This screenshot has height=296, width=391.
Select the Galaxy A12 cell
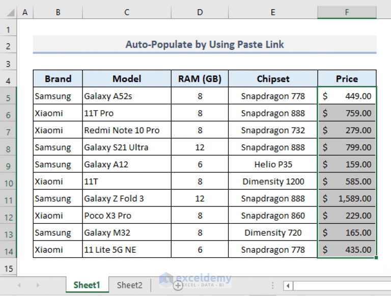coord(127,164)
